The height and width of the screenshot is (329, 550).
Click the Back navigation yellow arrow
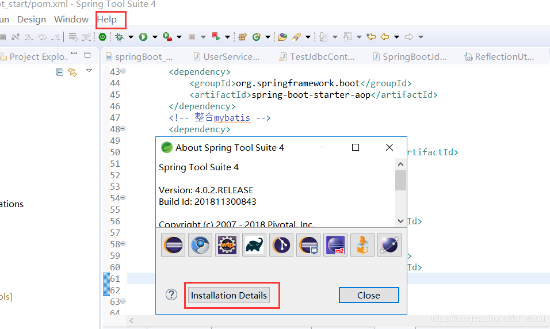(x=385, y=37)
